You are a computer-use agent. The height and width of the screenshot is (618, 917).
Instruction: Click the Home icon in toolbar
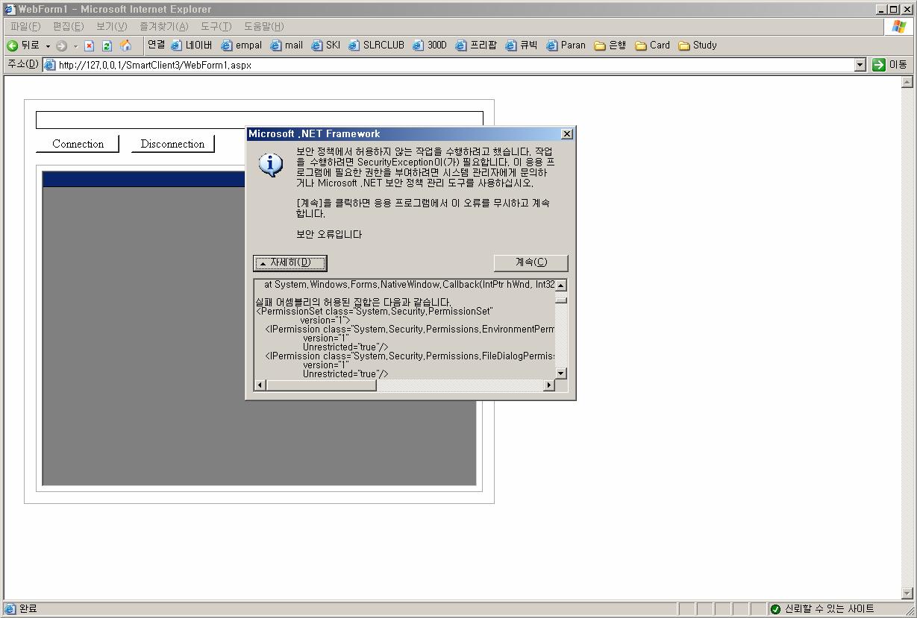point(125,45)
